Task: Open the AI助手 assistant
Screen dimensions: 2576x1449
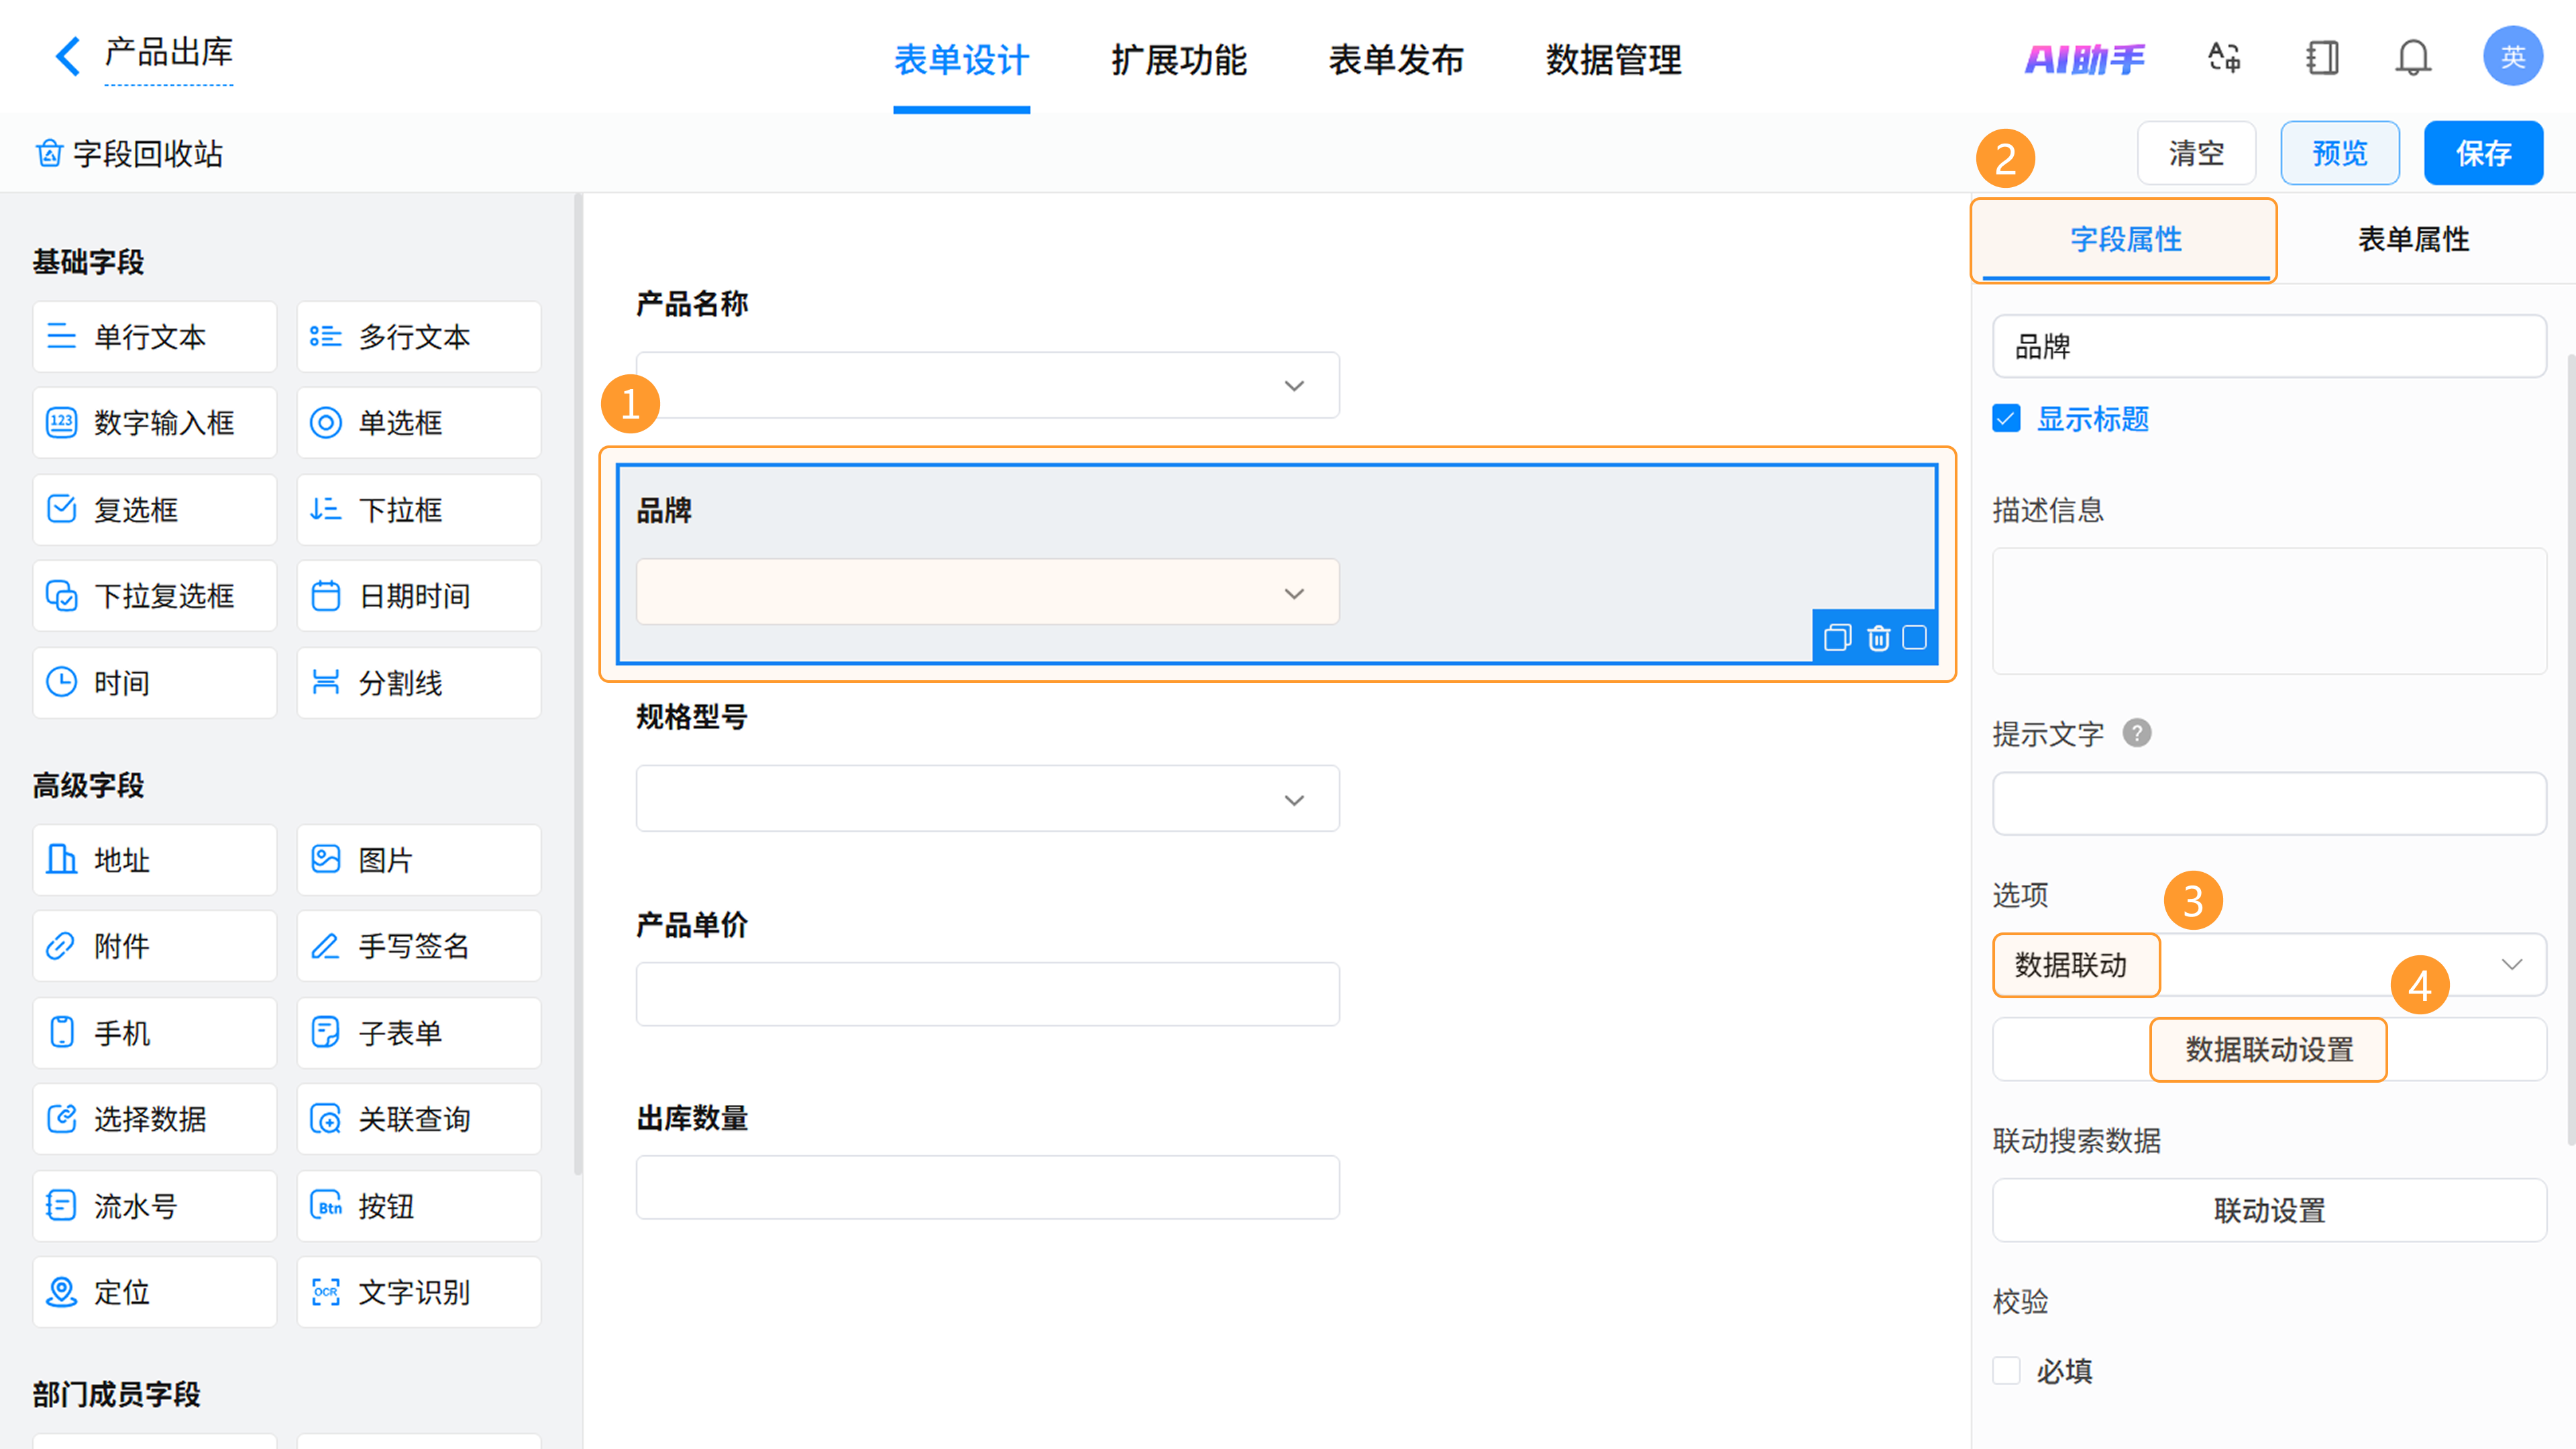Action: tap(2085, 60)
